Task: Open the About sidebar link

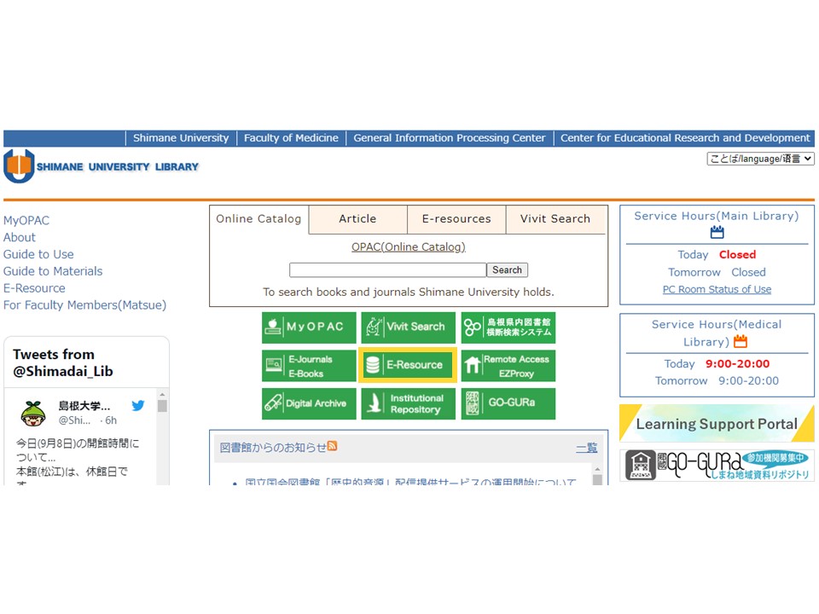Action: tap(20, 237)
